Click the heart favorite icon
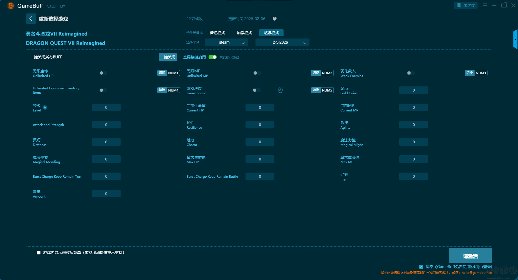518x280 pixels. [275, 19]
